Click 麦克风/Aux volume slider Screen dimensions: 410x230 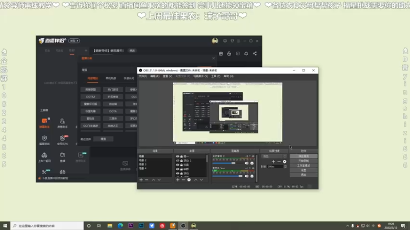(x=228, y=176)
